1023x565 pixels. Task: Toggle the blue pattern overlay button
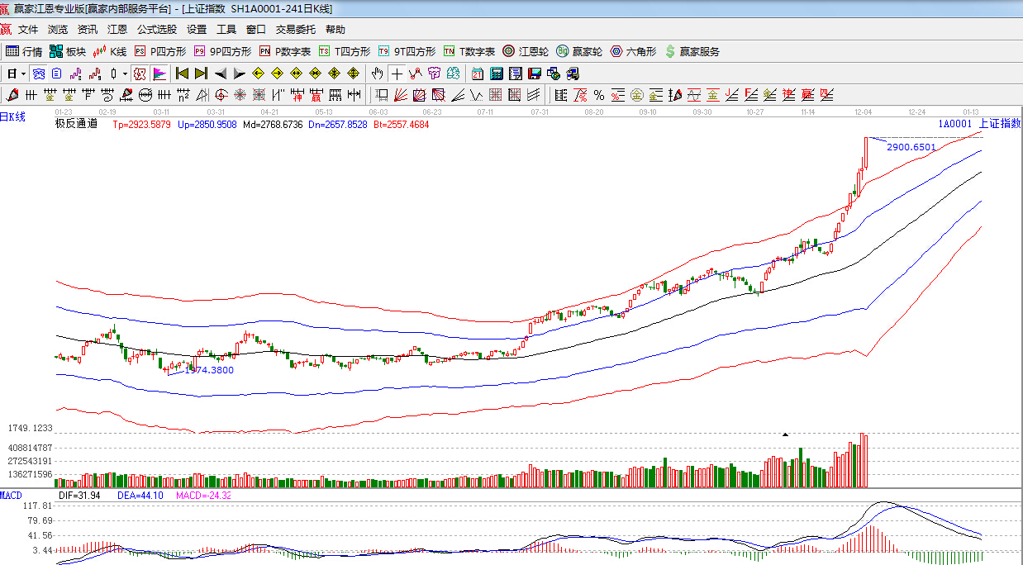[39, 74]
